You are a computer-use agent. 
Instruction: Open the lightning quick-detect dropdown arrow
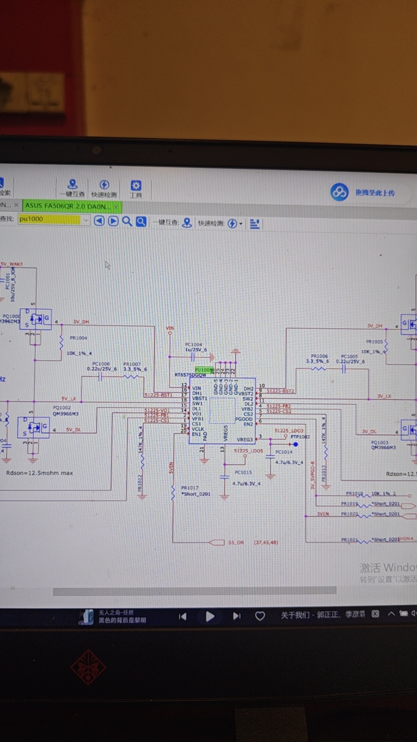click(x=241, y=224)
